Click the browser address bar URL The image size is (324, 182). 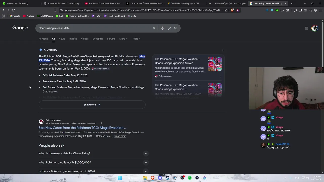coord(144,10)
